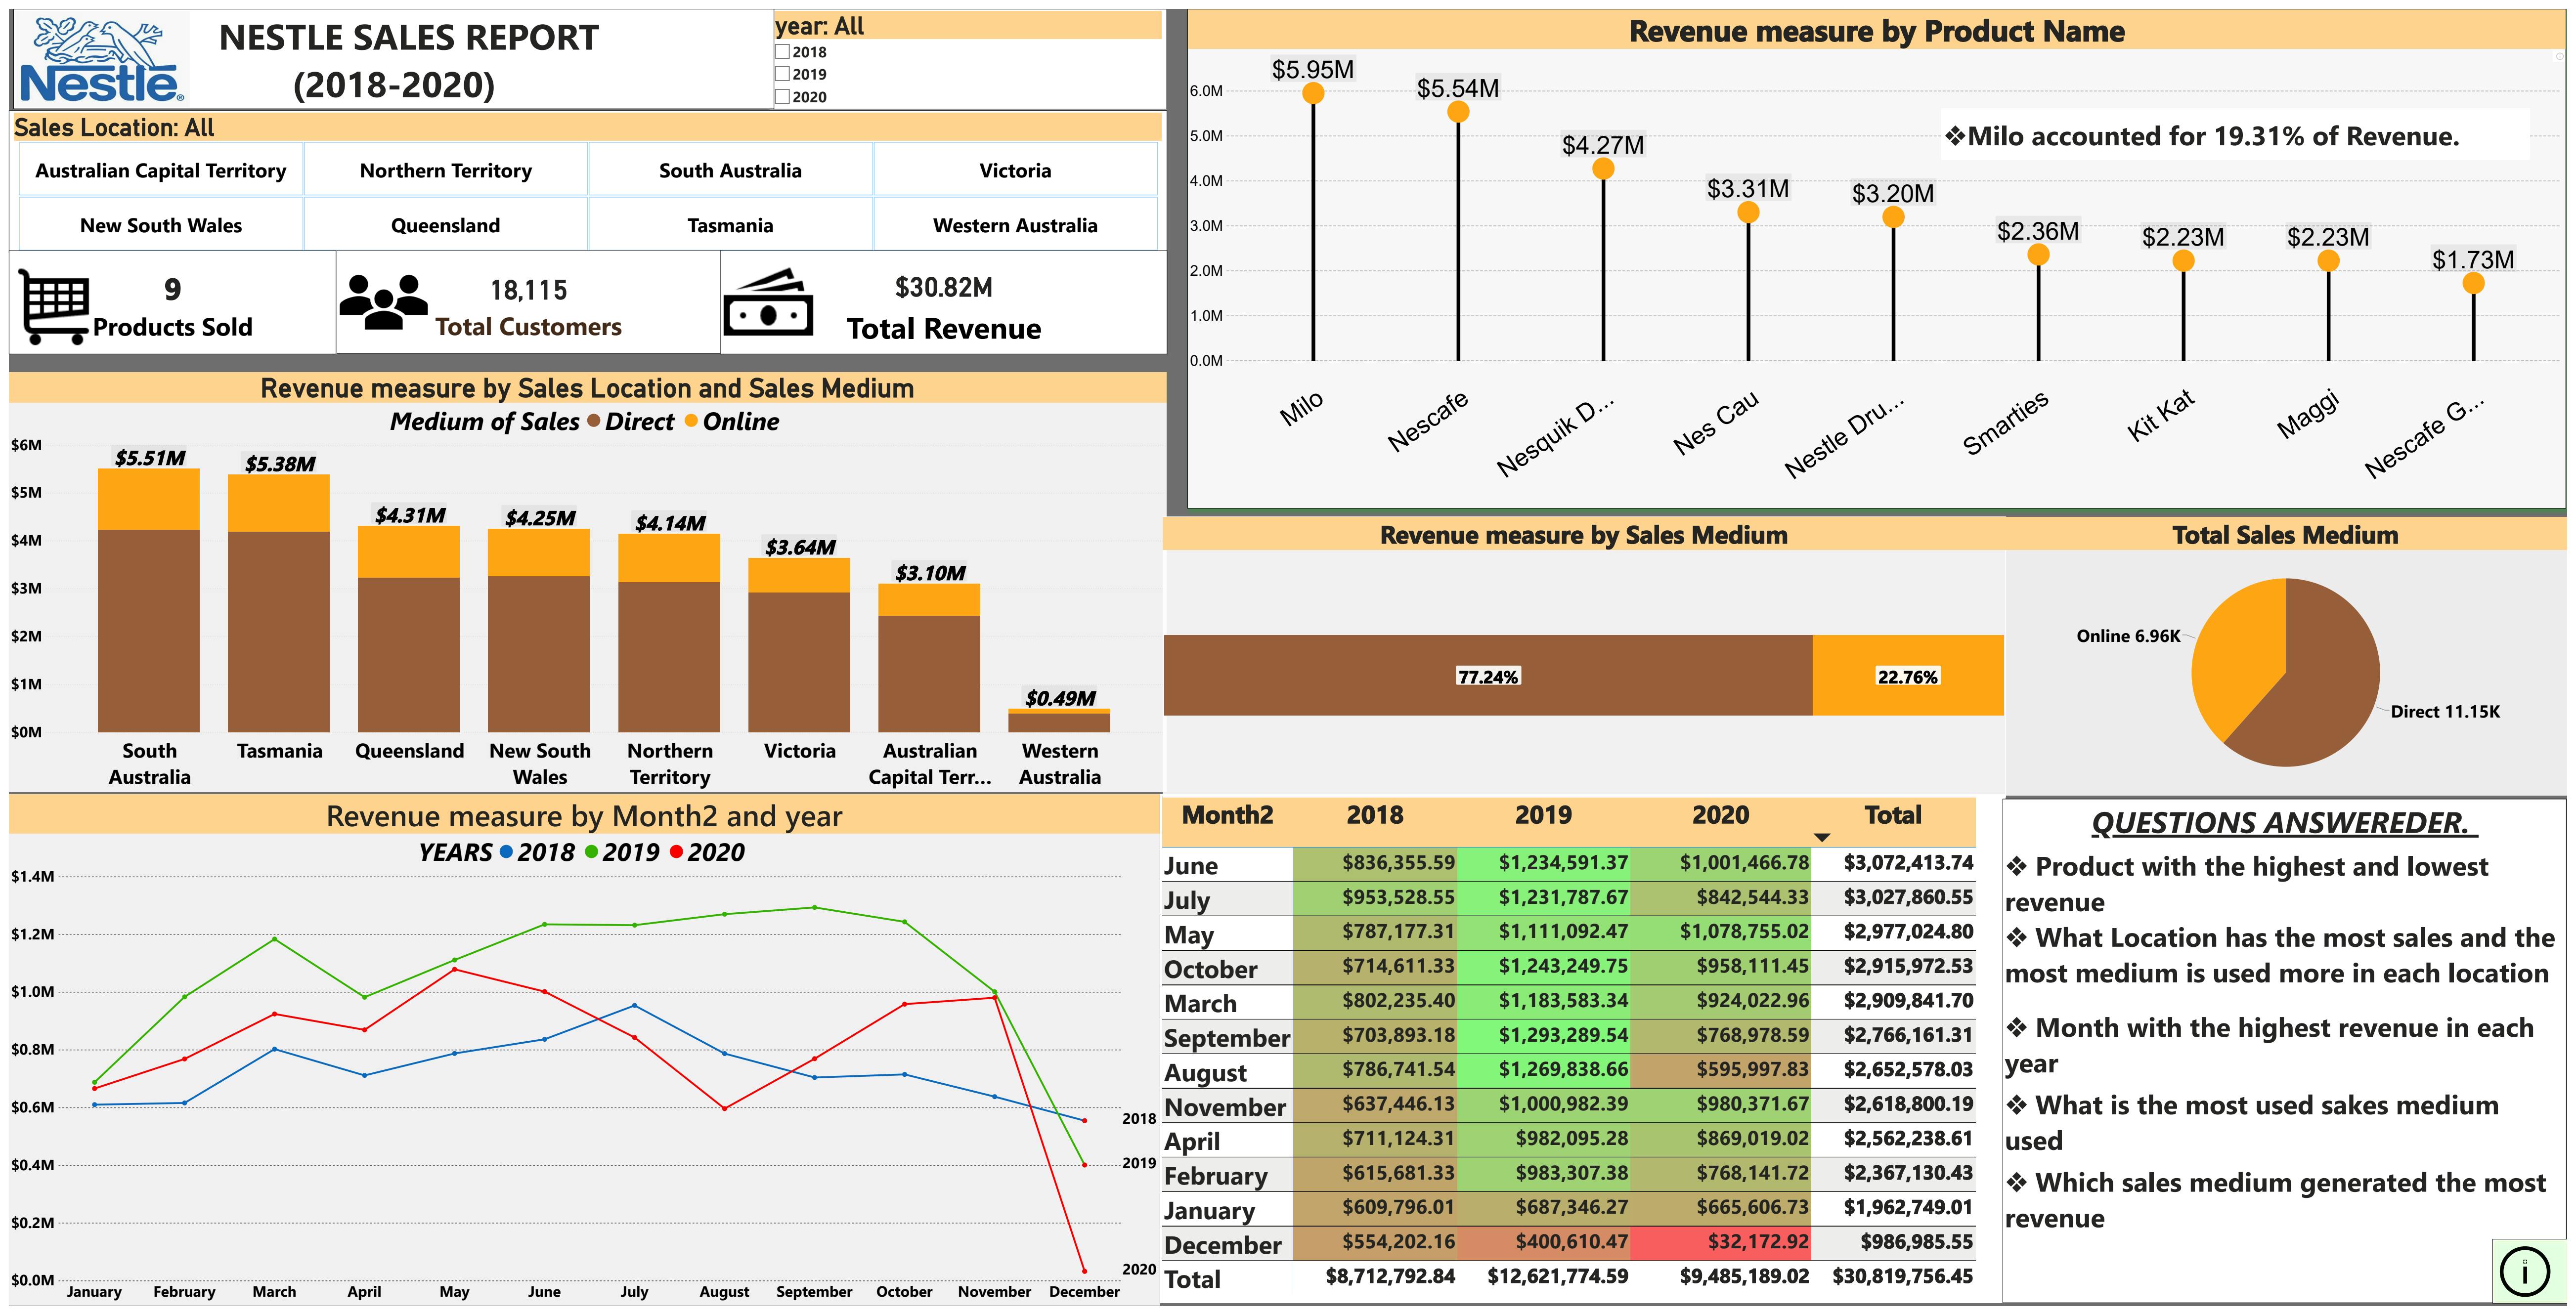This screenshot has width=2576, height=1315.
Task: Click the Total Customers people icon
Action: pos(383,302)
